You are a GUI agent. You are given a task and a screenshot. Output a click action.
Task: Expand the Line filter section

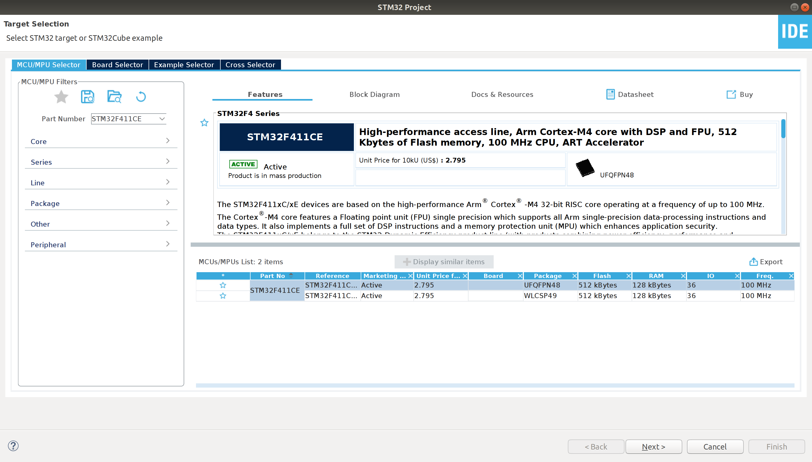(x=101, y=182)
